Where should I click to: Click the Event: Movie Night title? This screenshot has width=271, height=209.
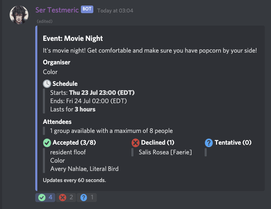pyautogui.click(x=73, y=38)
